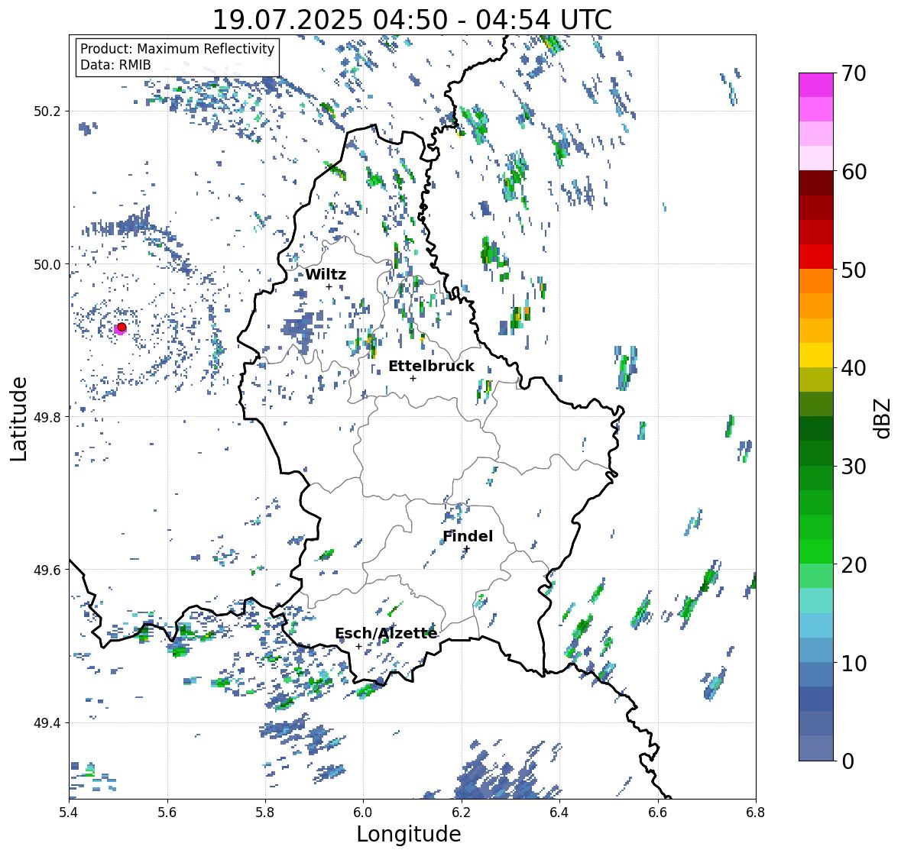Click the magenta 70 dBZ colorbar segment

[816, 85]
